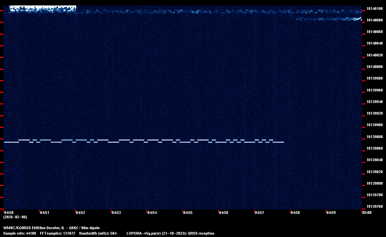
Task: Click the LOPORA QRSS reception text
Action: (170, 234)
